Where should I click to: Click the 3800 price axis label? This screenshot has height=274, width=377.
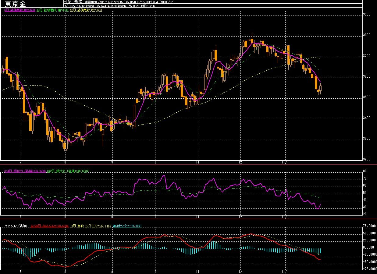coord(366,35)
